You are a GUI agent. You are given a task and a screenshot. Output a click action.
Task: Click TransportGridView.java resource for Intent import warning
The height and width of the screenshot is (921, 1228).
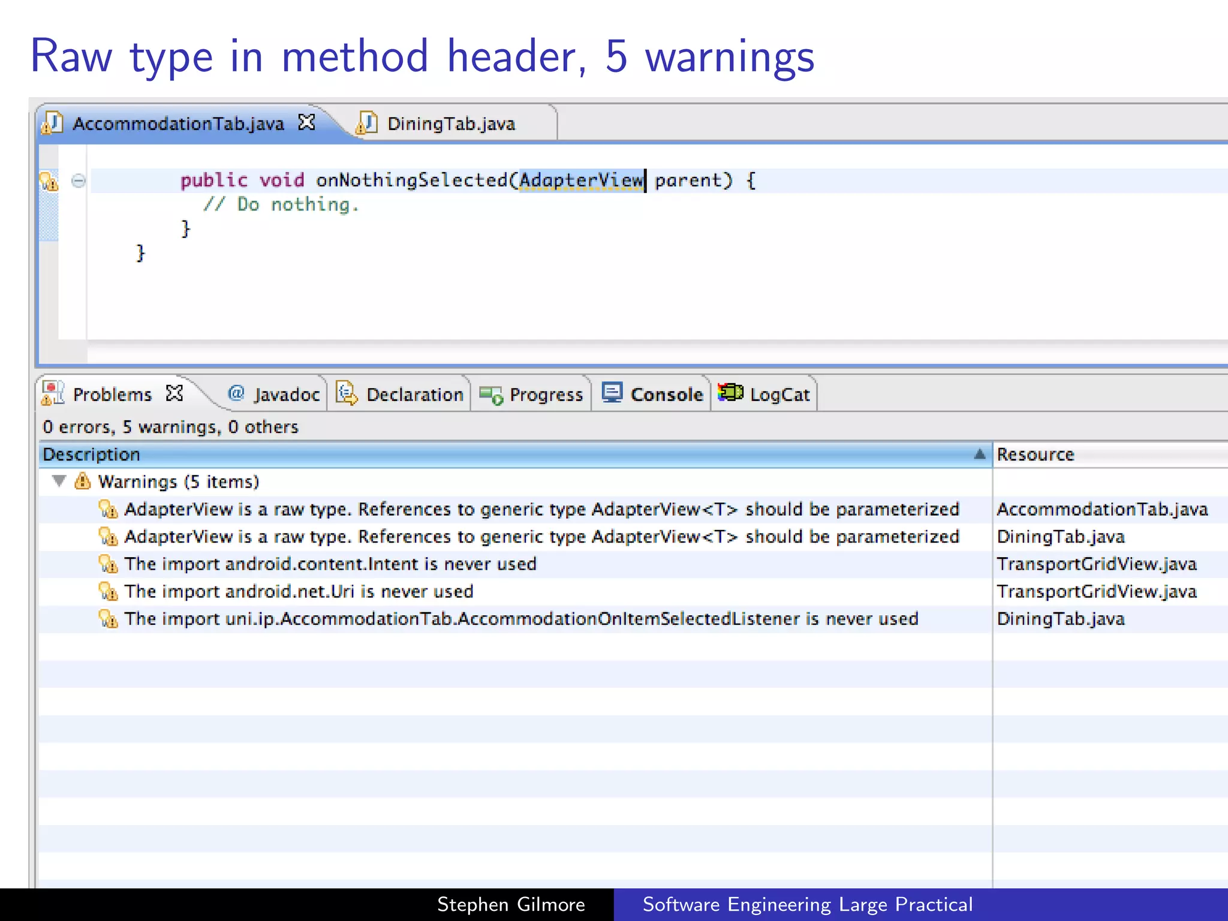pyautogui.click(x=1097, y=564)
